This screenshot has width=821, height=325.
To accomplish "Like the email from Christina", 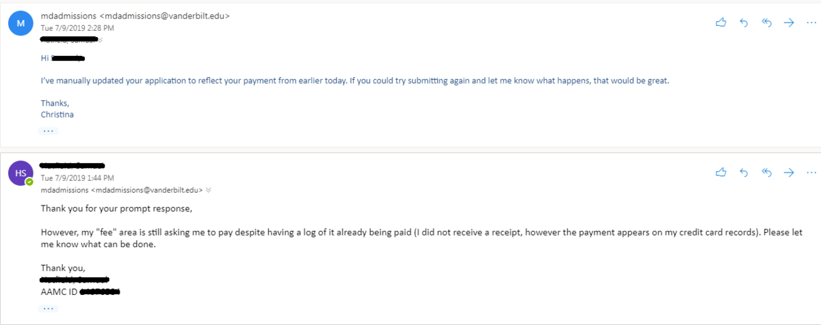I will point(720,23).
